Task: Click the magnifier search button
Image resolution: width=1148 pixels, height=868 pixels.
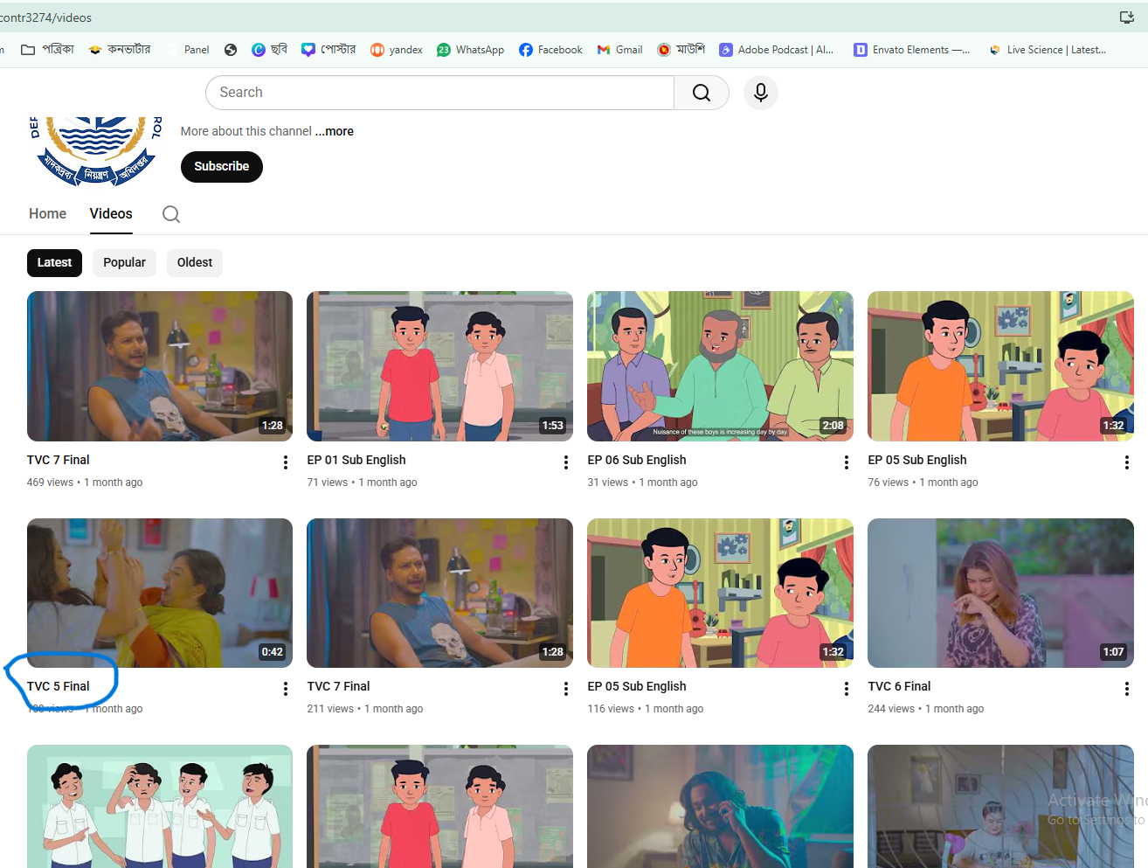Action: click(x=701, y=93)
